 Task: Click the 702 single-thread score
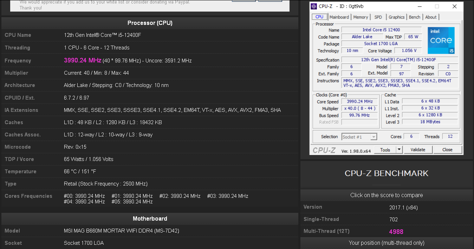click(x=394, y=220)
